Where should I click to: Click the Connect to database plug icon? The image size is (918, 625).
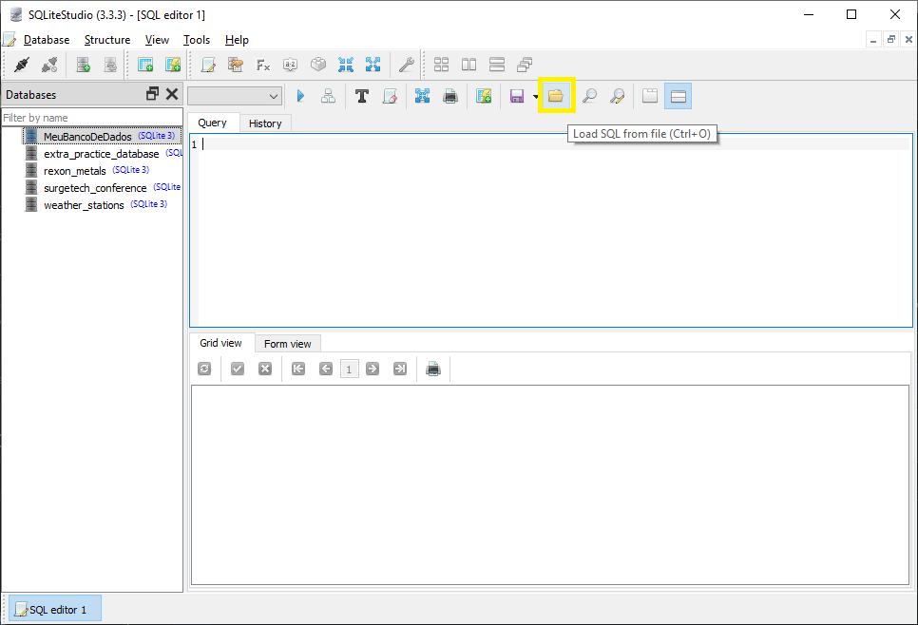pyautogui.click(x=22, y=65)
